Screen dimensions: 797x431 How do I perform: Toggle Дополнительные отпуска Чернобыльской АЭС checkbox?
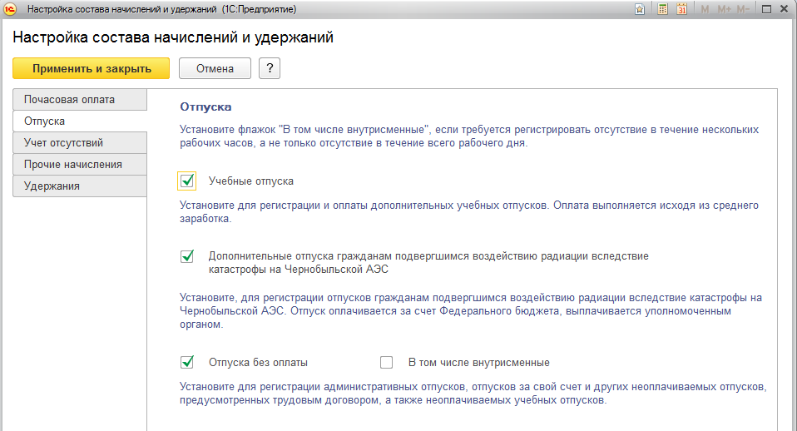[187, 256]
